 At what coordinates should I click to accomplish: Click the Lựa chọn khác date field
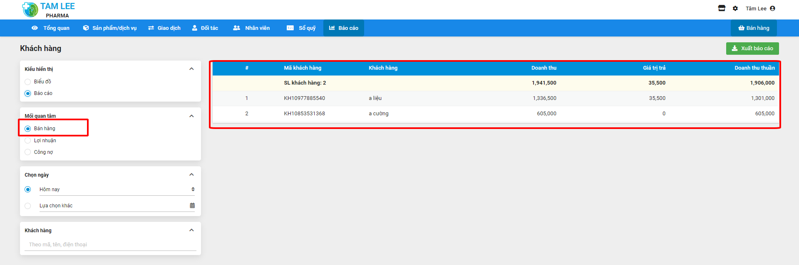tap(117, 206)
